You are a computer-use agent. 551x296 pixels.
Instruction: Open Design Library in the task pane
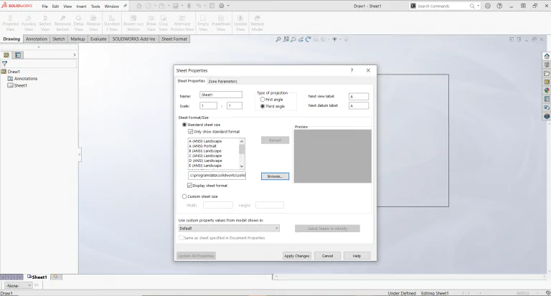point(547,65)
